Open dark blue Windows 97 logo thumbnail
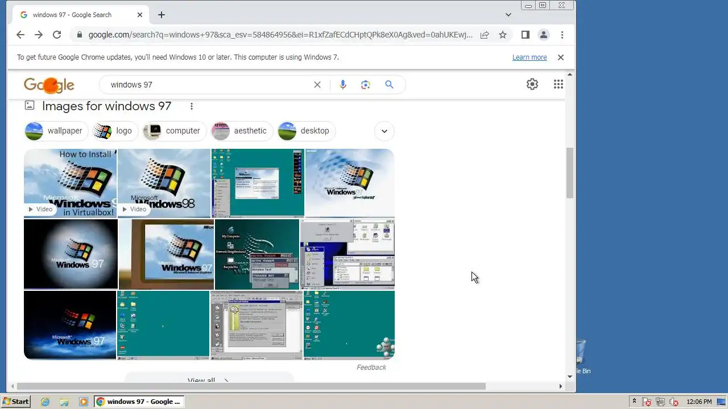 (70, 325)
